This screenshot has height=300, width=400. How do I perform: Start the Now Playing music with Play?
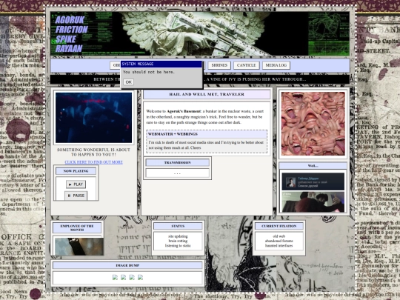(x=76, y=184)
